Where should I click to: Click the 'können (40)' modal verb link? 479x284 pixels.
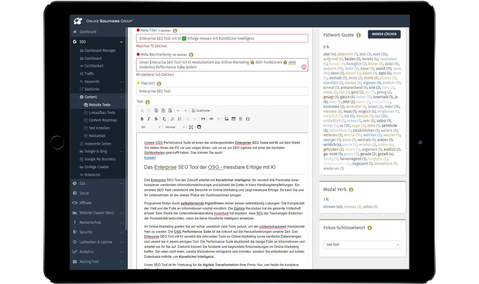[x=333, y=207]
